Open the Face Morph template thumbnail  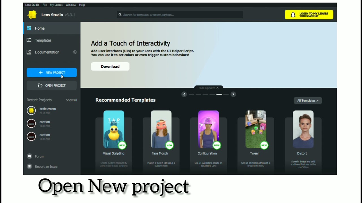[x=161, y=129]
